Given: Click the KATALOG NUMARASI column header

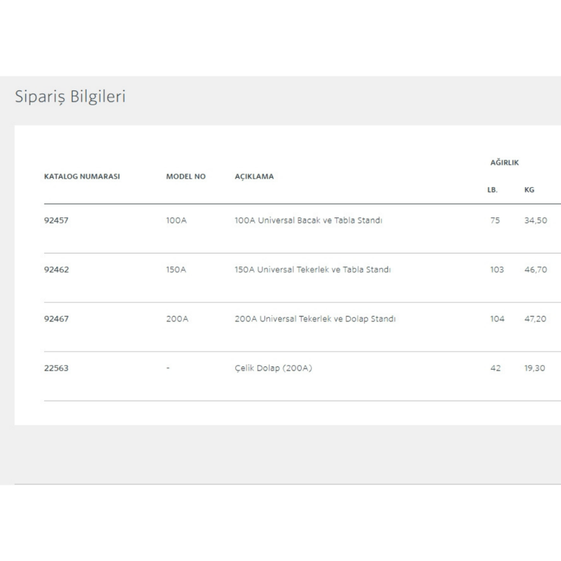Looking at the screenshot, I should pos(82,176).
